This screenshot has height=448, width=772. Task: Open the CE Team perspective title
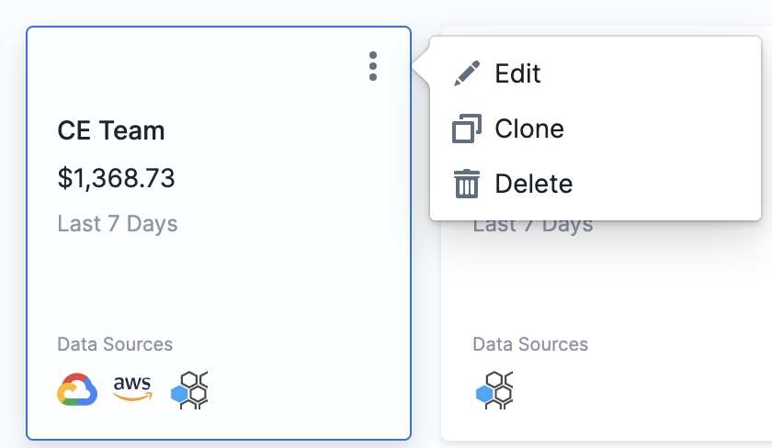tap(111, 130)
